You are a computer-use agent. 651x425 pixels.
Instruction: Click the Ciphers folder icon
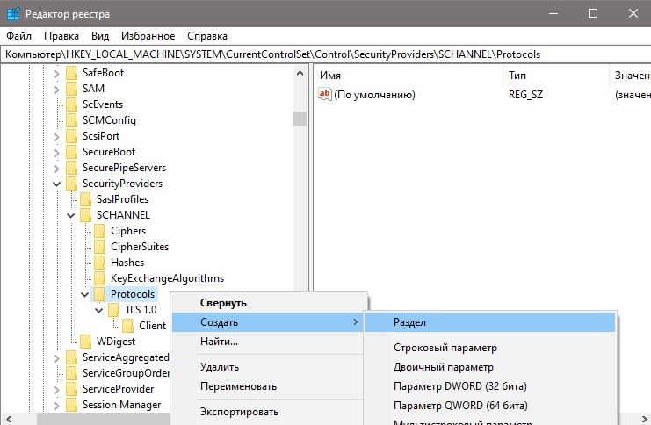click(99, 231)
